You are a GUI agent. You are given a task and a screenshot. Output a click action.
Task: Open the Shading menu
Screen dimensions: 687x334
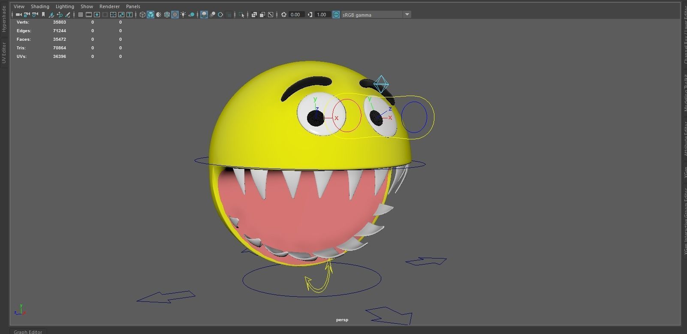click(x=40, y=6)
